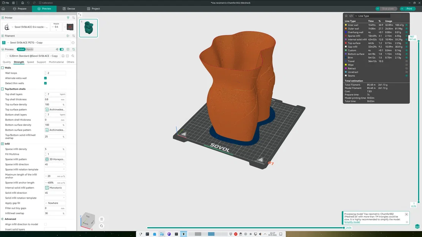Toggle the advanced process mode switch
The width and height of the screenshot is (422, 237).
(62, 49)
